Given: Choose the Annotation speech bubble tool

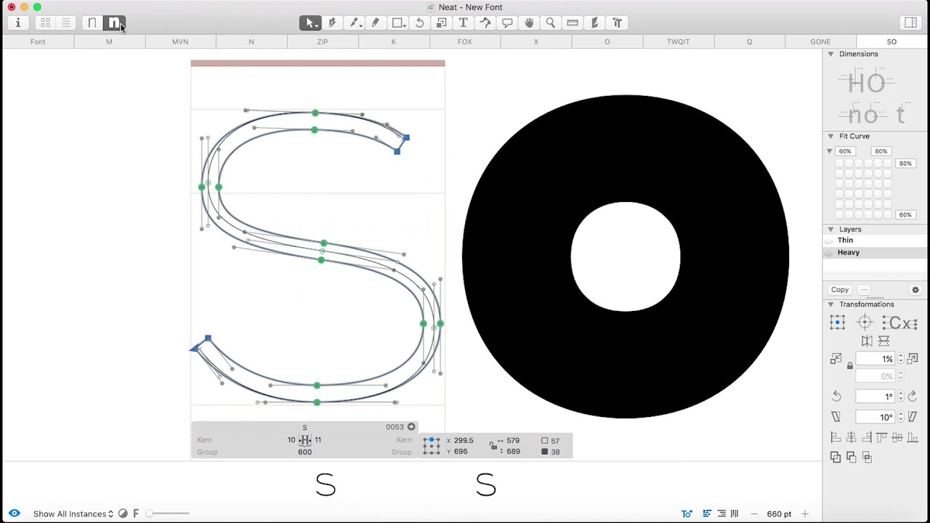Looking at the screenshot, I should (506, 23).
